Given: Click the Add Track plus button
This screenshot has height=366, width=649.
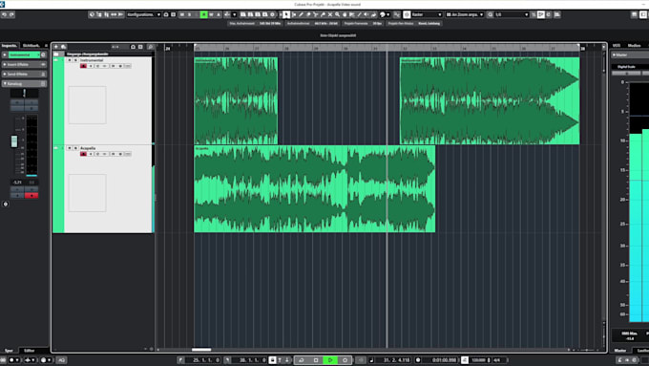Looking at the screenshot, I should click(x=56, y=47).
